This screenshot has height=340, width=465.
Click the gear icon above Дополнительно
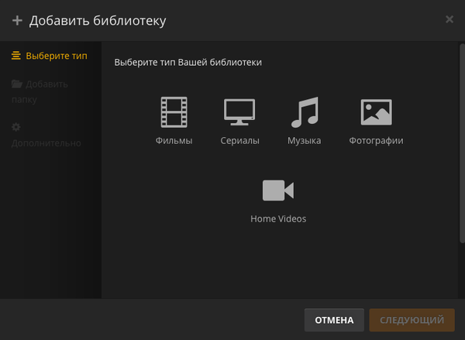[x=15, y=127]
